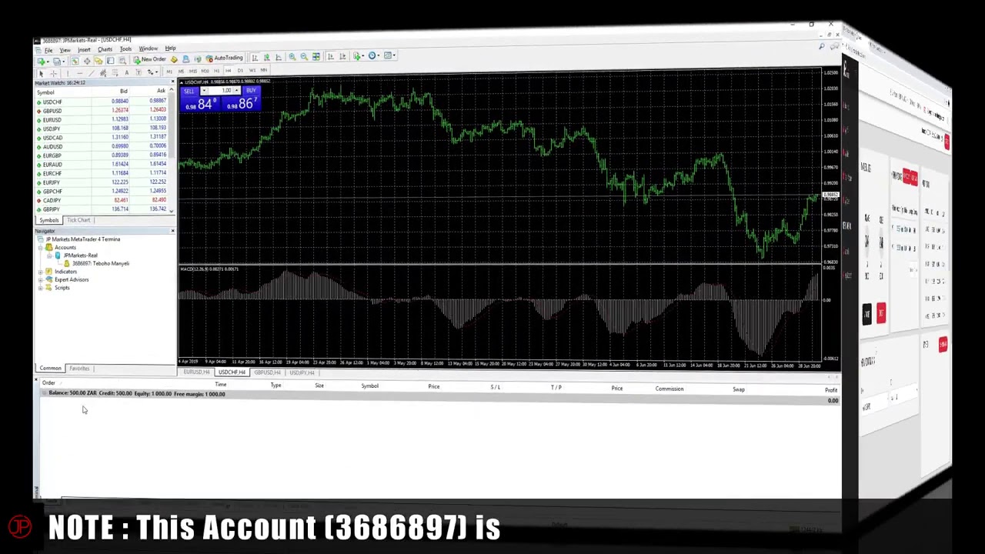Image resolution: width=985 pixels, height=554 pixels.
Task: Toggle the Data Window icon
Action: [x=87, y=61]
